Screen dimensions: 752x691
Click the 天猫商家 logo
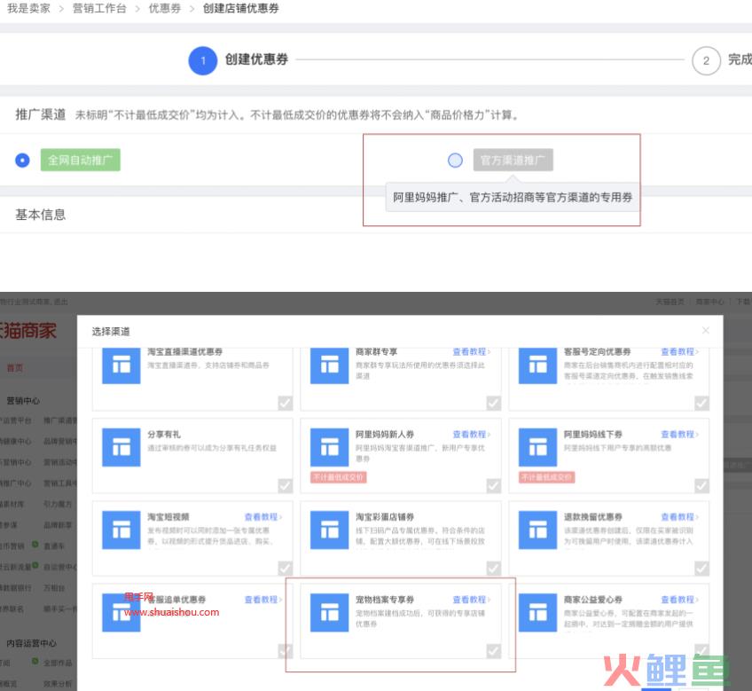pyautogui.click(x=27, y=330)
